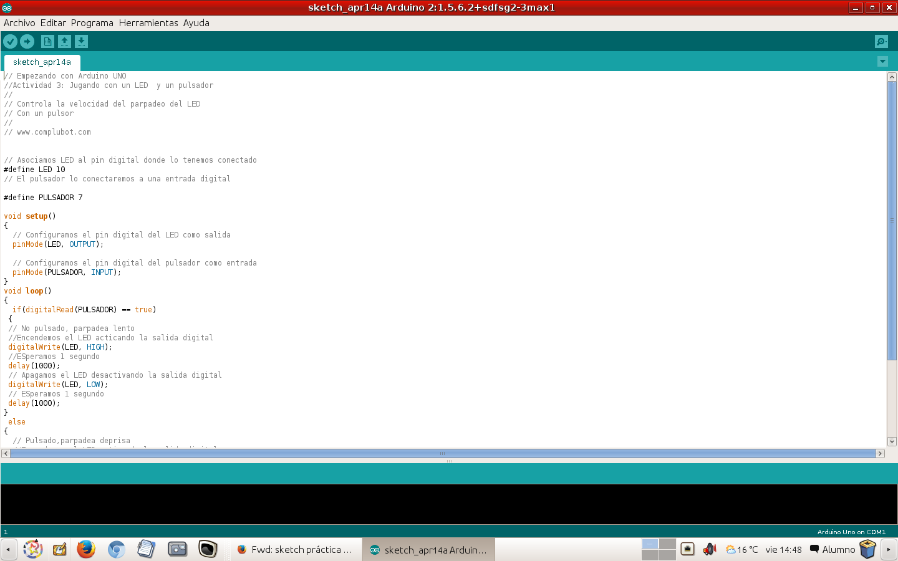Viewport: 898px width, 561px height.
Task: Collapse panel with left arrow at taskbar edge
Action: 8,549
